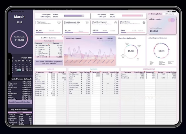
Task: Click the $1,505 total above the daily expenses chart
Action: click(x=99, y=38)
